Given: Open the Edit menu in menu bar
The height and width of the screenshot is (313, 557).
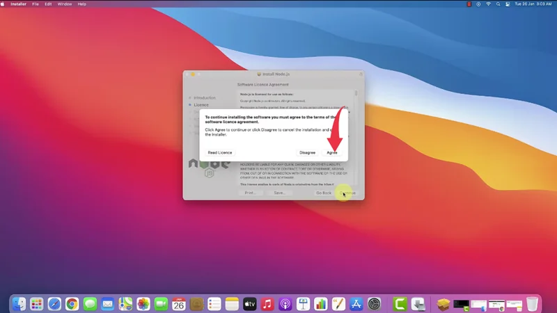Looking at the screenshot, I should (x=48, y=4).
